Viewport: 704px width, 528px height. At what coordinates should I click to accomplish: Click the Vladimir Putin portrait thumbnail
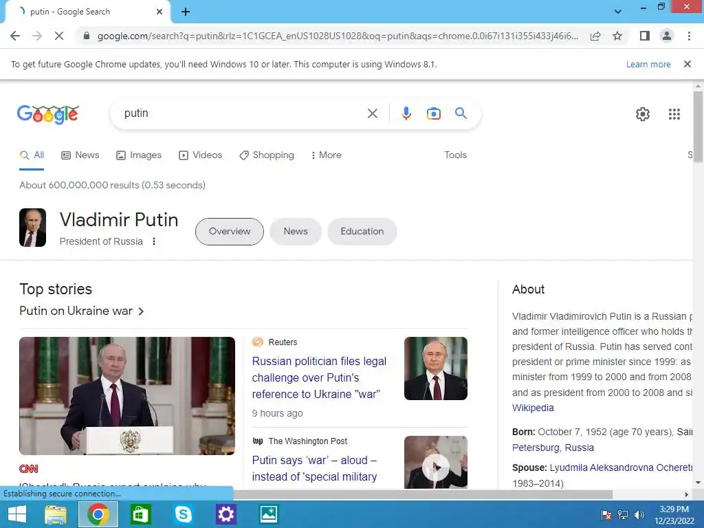[32, 228]
